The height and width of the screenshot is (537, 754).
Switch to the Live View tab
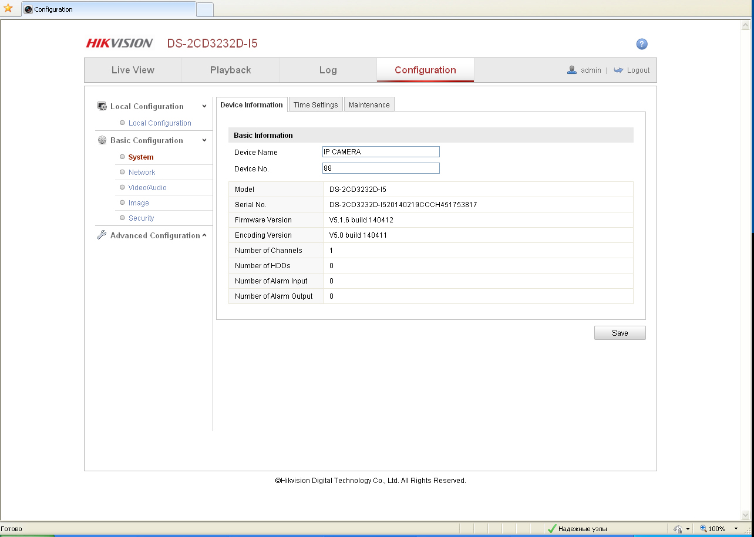133,70
